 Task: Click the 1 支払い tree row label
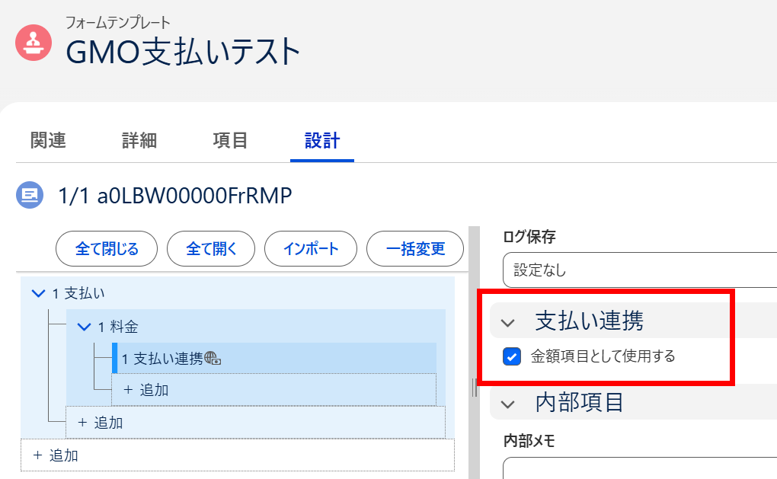pos(78,293)
